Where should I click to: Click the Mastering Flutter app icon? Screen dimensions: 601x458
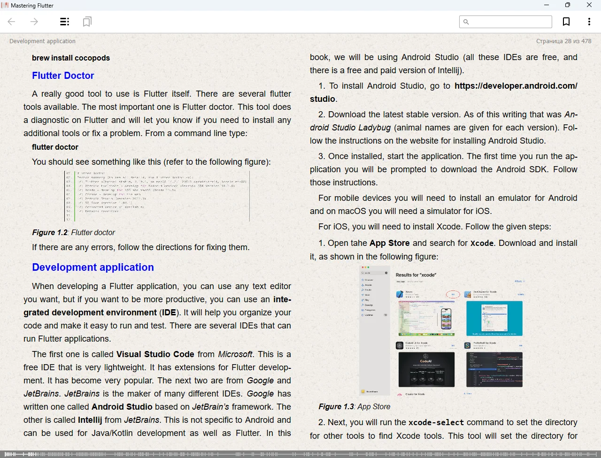pos(5,5)
